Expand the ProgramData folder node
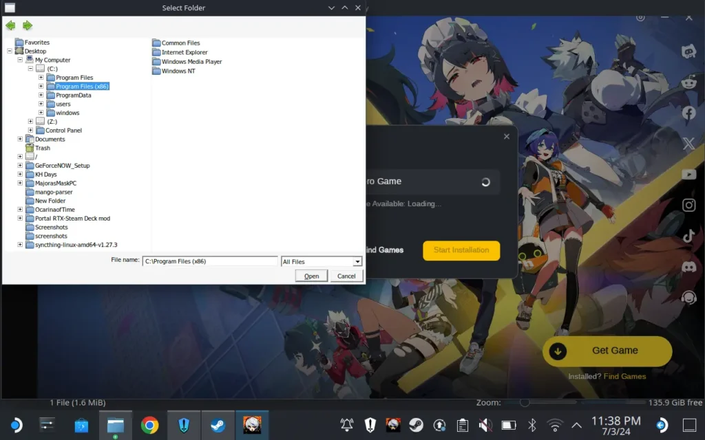The width and height of the screenshot is (705, 440). 41,95
